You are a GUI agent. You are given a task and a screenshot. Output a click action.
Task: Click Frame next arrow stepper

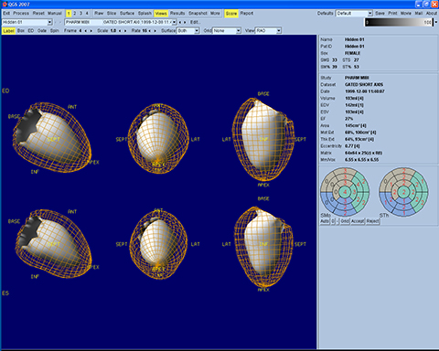[x=91, y=31]
